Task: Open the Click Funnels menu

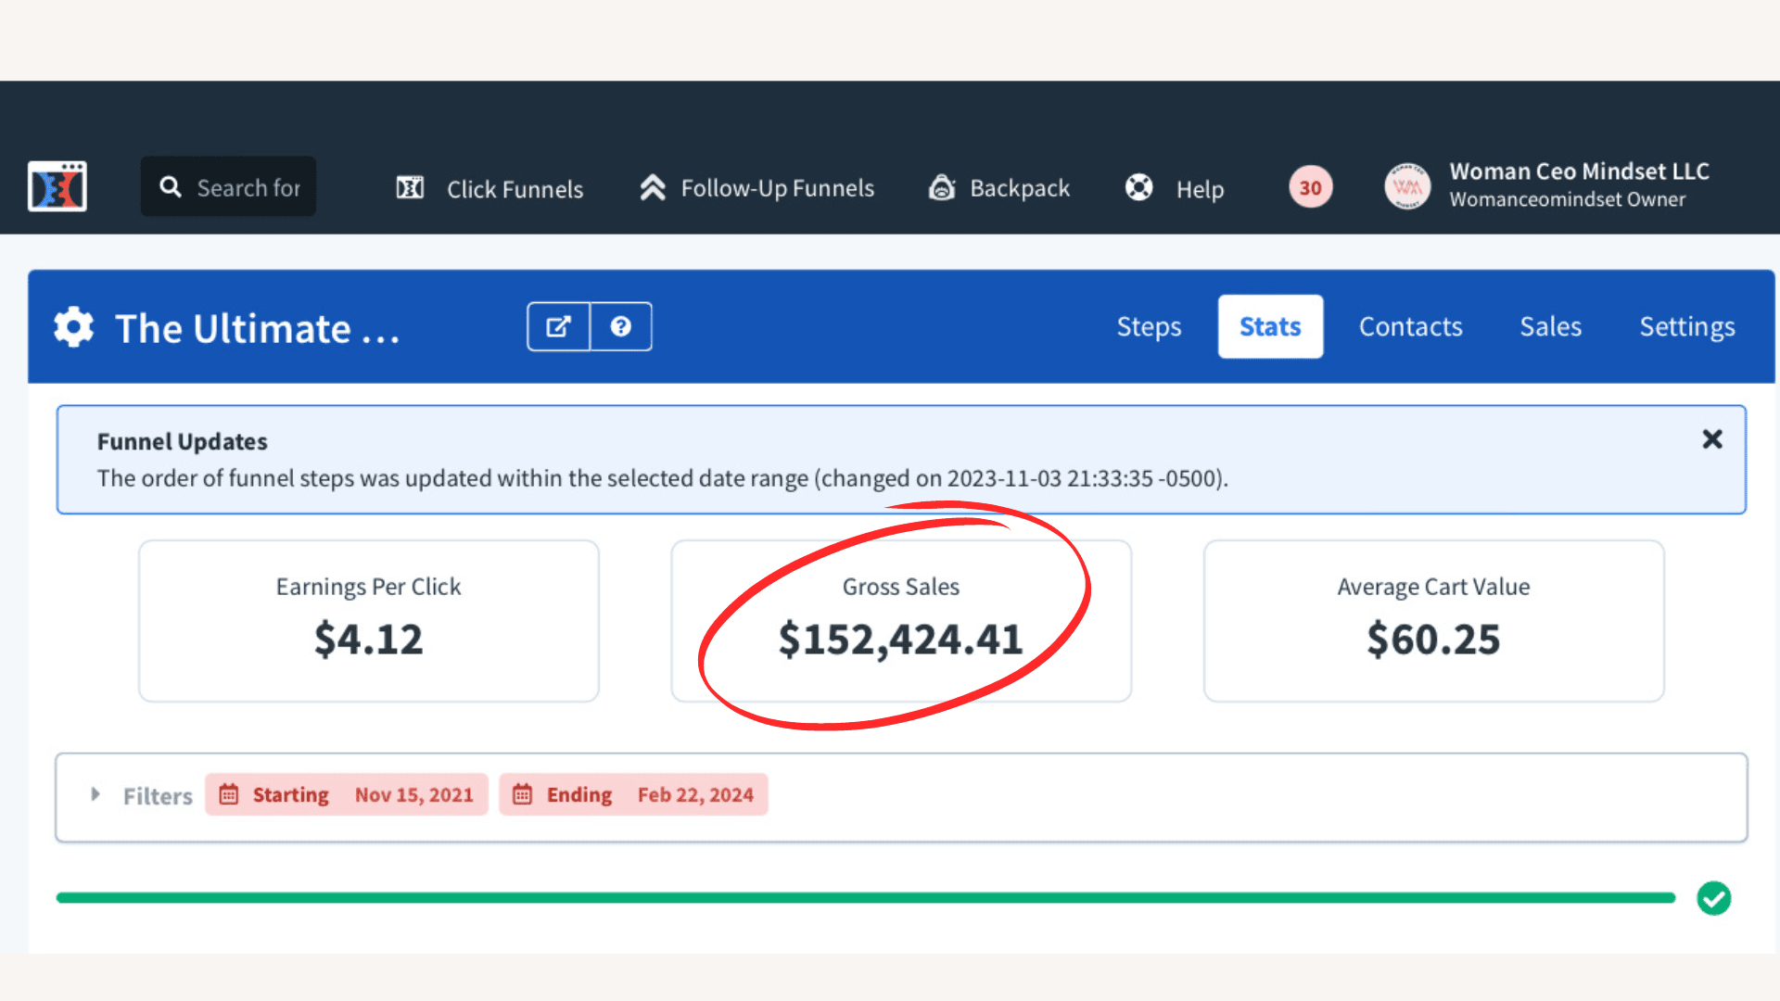Action: [x=489, y=188]
